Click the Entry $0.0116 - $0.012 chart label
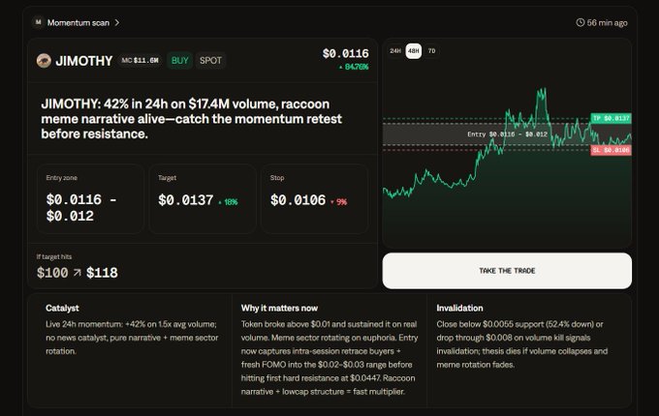This screenshot has height=416, width=659. pos(507,134)
